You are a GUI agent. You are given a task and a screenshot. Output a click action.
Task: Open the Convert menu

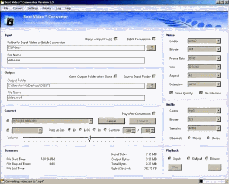point(18,8)
